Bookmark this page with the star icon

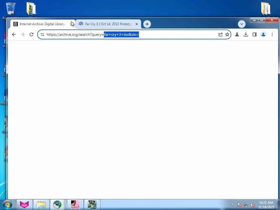coord(227,34)
